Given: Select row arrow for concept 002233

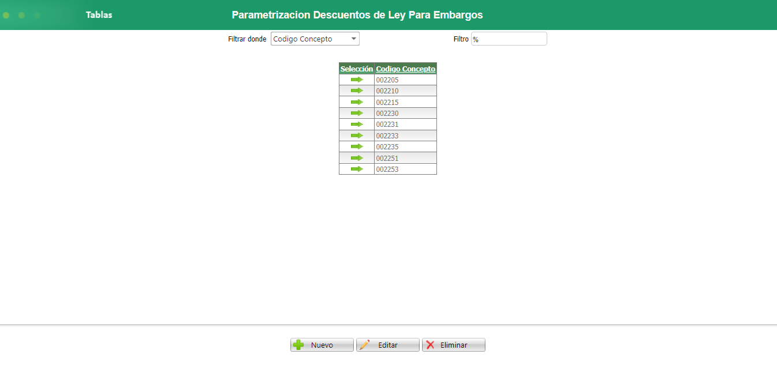Looking at the screenshot, I should [x=357, y=135].
